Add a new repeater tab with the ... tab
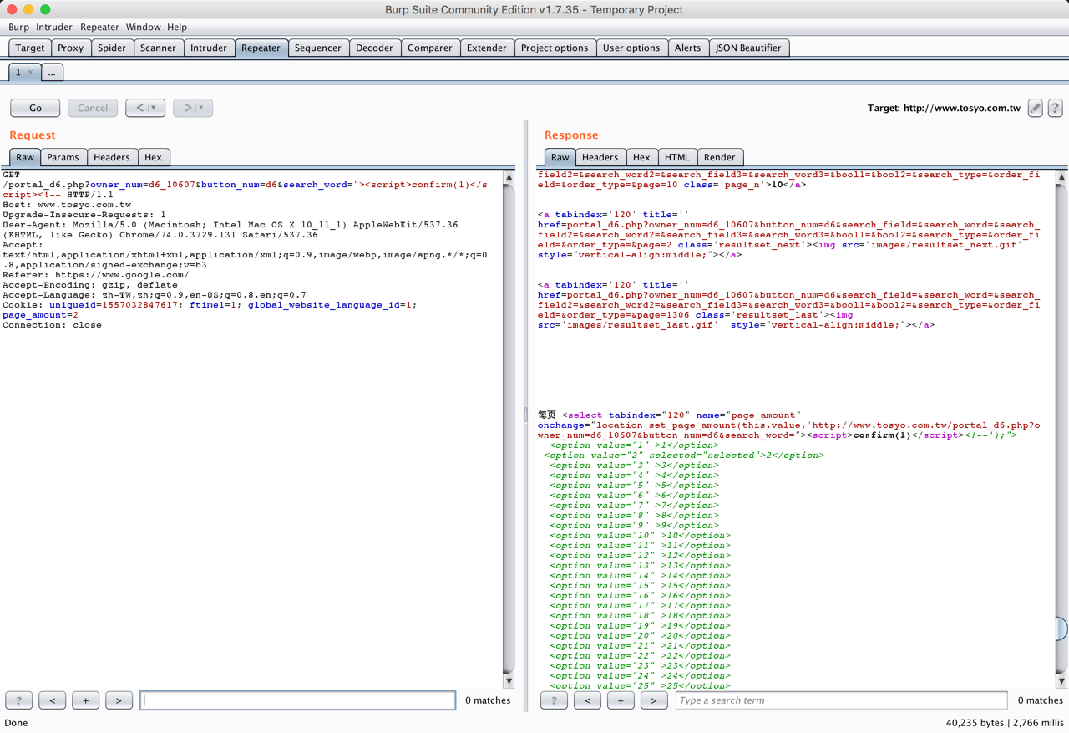The height and width of the screenshot is (733, 1069). tap(52, 73)
